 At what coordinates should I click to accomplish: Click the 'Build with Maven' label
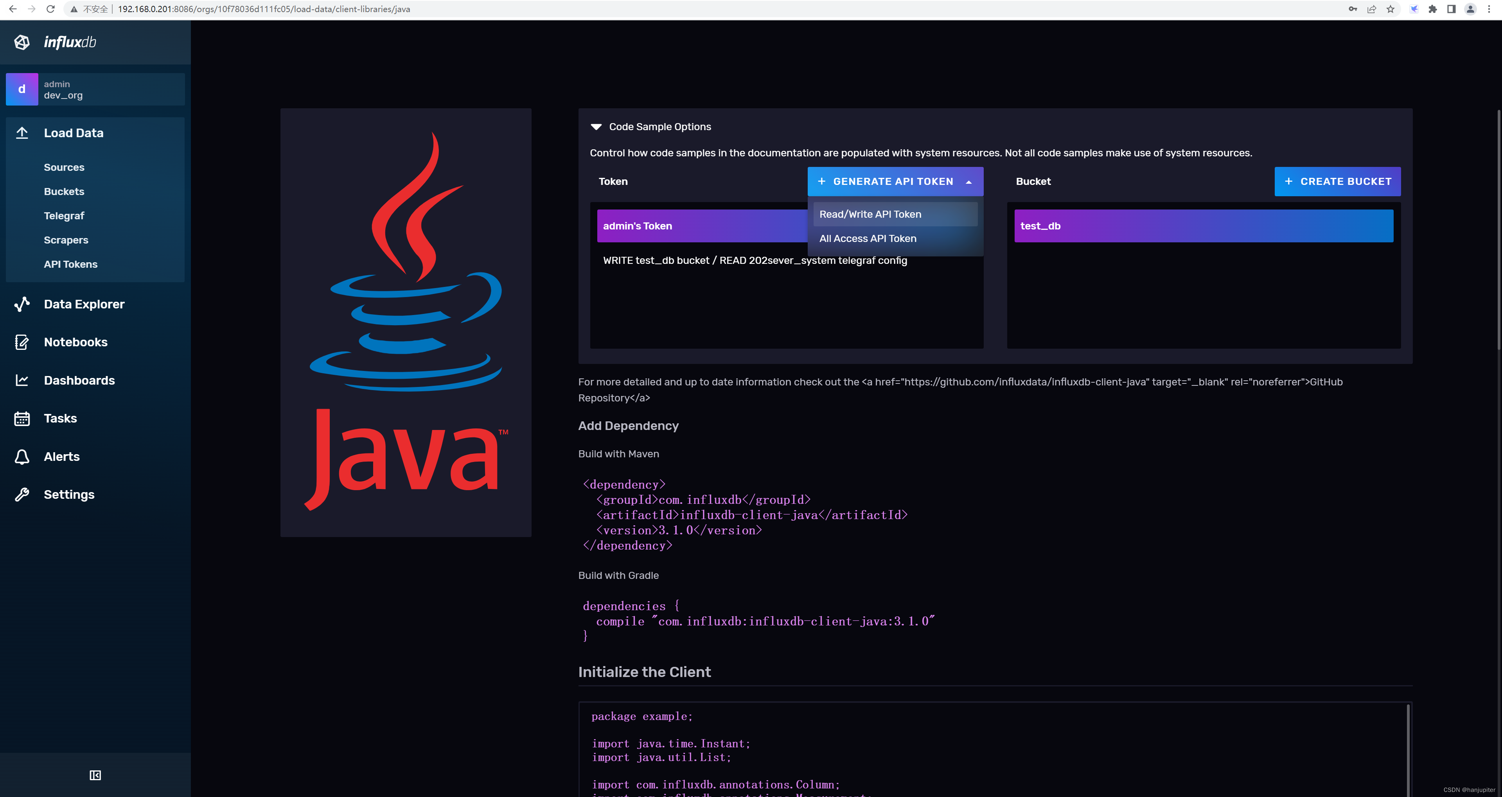coord(619,454)
